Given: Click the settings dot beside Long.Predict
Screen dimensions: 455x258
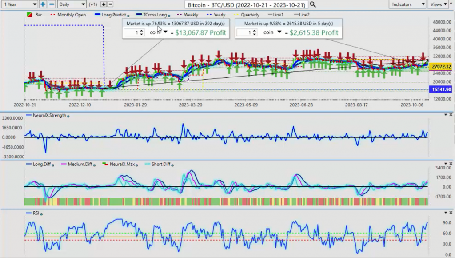Looking at the screenshot, I should coord(128,16).
